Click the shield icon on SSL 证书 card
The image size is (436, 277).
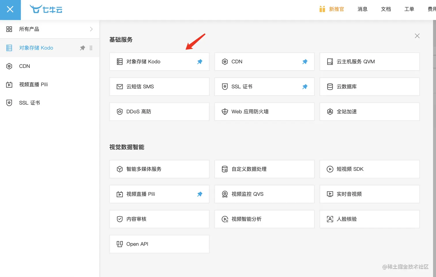pyautogui.click(x=225, y=87)
